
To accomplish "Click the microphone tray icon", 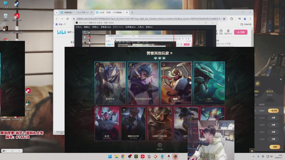I will click(258, 156).
